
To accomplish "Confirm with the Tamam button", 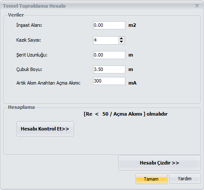I will click(151, 179).
